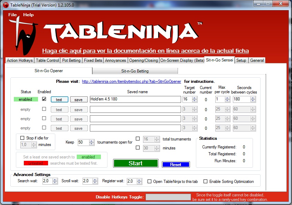Switch to Opening/Closing tab
The height and width of the screenshot is (205, 292).
[x=143, y=60]
